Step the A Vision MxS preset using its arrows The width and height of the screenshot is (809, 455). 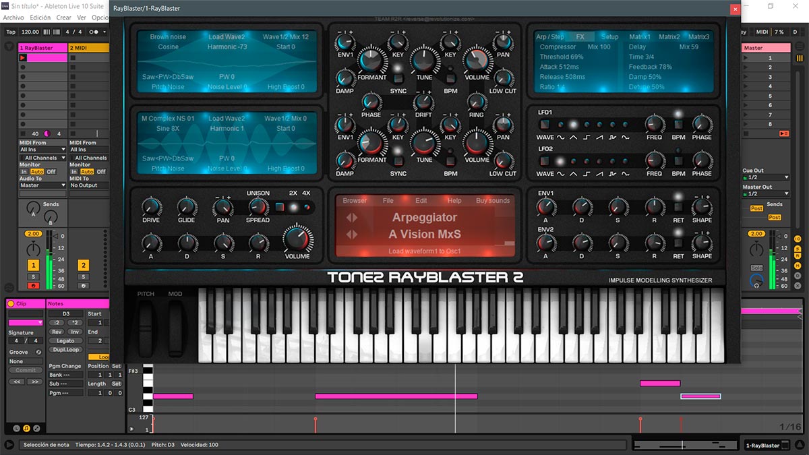click(351, 235)
